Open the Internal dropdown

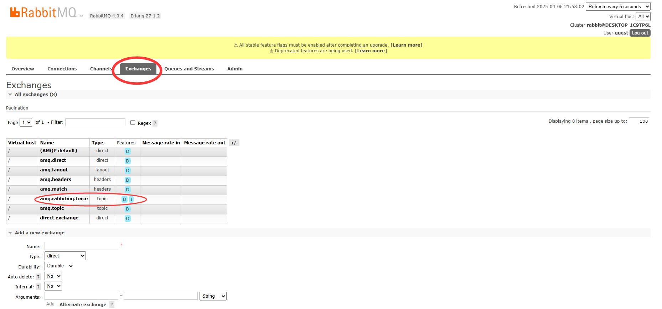click(x=53, y=286)
